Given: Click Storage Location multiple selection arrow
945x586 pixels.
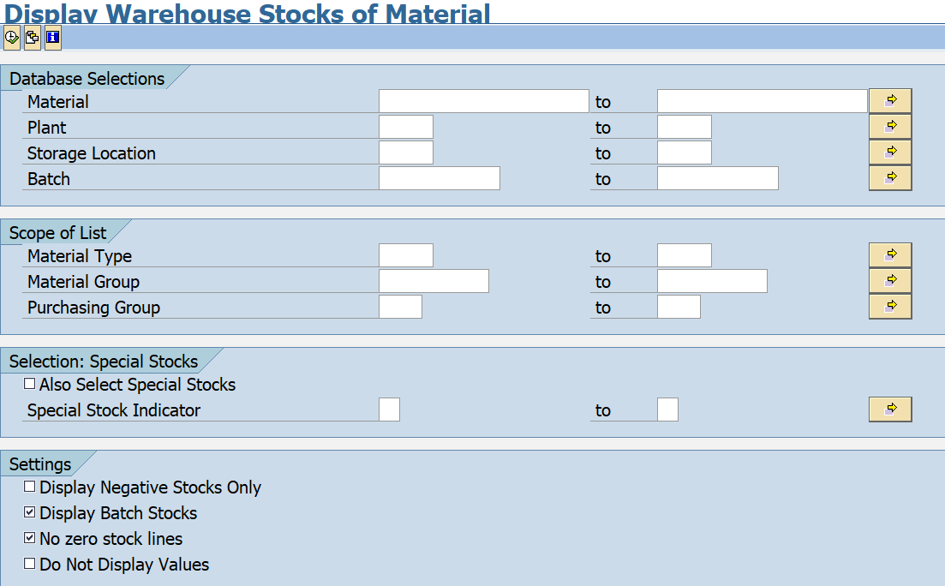Looking at the screenshot, I should [x=890, y=152].
